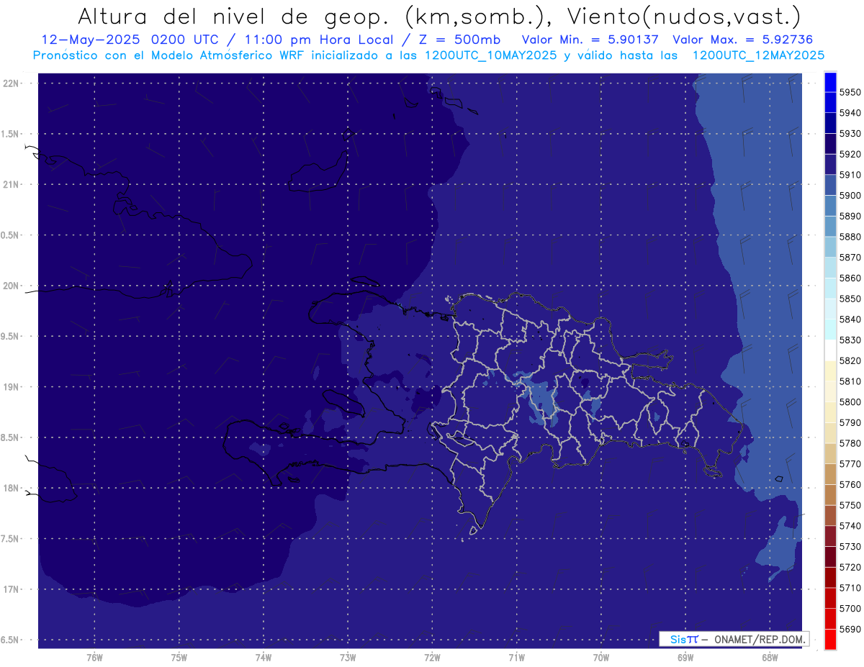Click the 5770 legend value
The image size is (864, 667).
[x=850, y=464]
